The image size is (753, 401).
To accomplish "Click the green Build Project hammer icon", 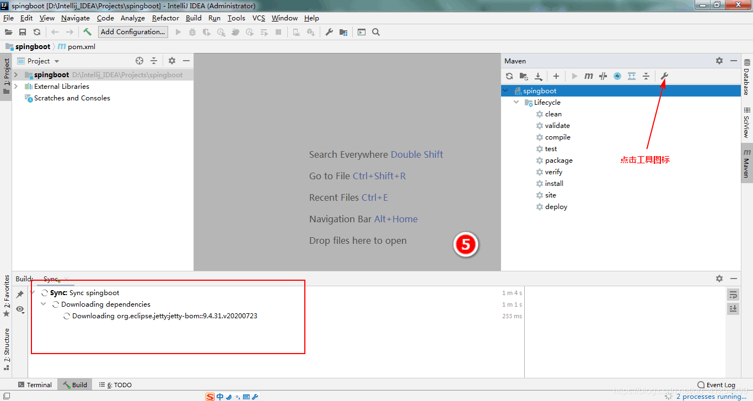I will [87, 32].
